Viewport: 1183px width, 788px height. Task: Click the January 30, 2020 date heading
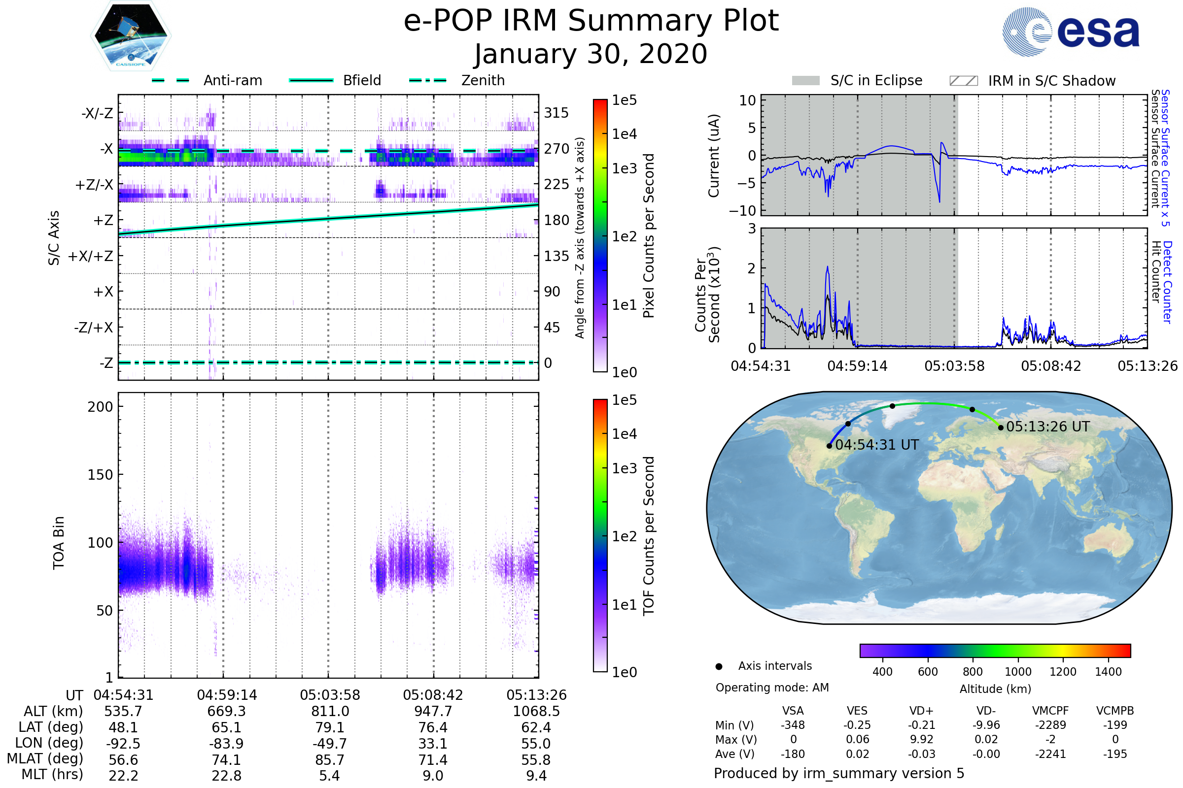coord(591,54)
